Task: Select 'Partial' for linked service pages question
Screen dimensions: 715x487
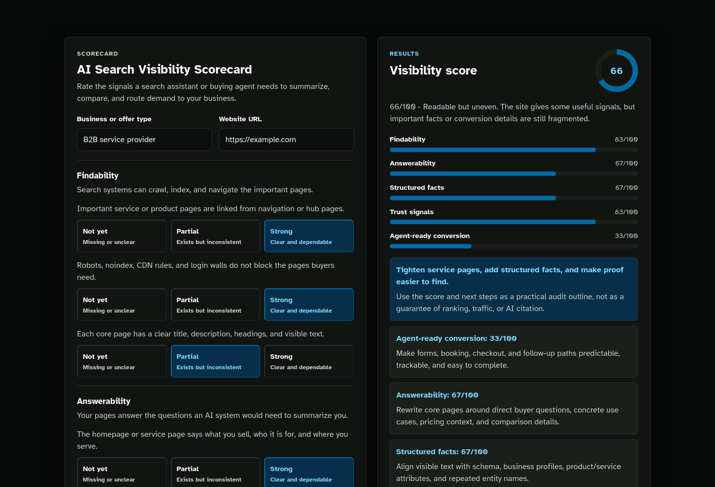Action: [x=215, y=236]
